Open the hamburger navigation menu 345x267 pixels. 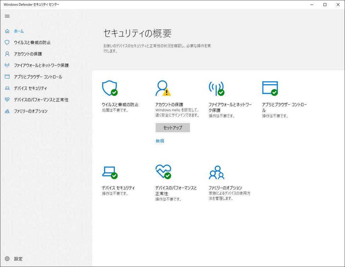click(7, 16)
